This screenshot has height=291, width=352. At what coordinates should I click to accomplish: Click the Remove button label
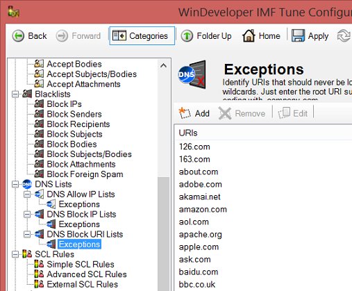(x=250, y=113)
